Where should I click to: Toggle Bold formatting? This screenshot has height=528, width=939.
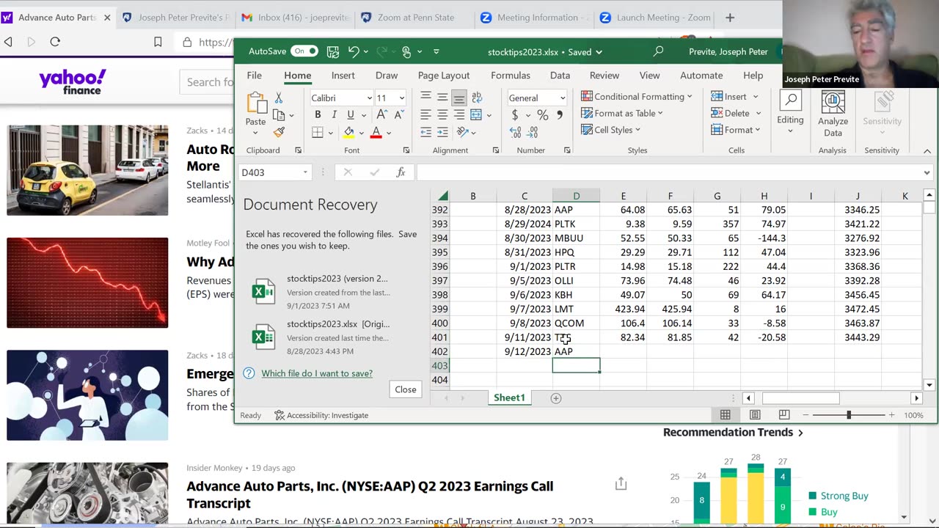pyautogui.click(x=318, y=114)
